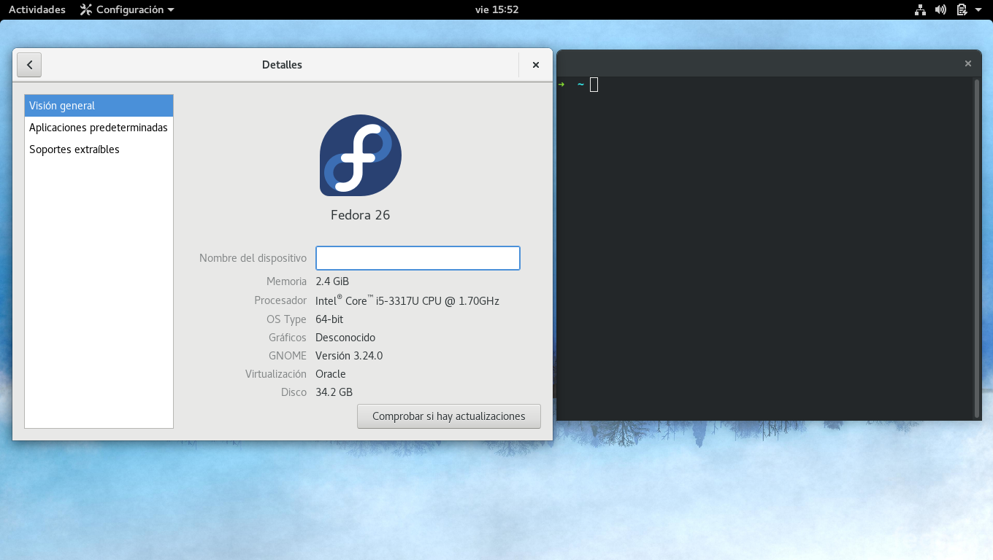Click the Fedora logo
The height and width of the screenshot is (560, 993).
pyautogui.click(x=361, y=155)
